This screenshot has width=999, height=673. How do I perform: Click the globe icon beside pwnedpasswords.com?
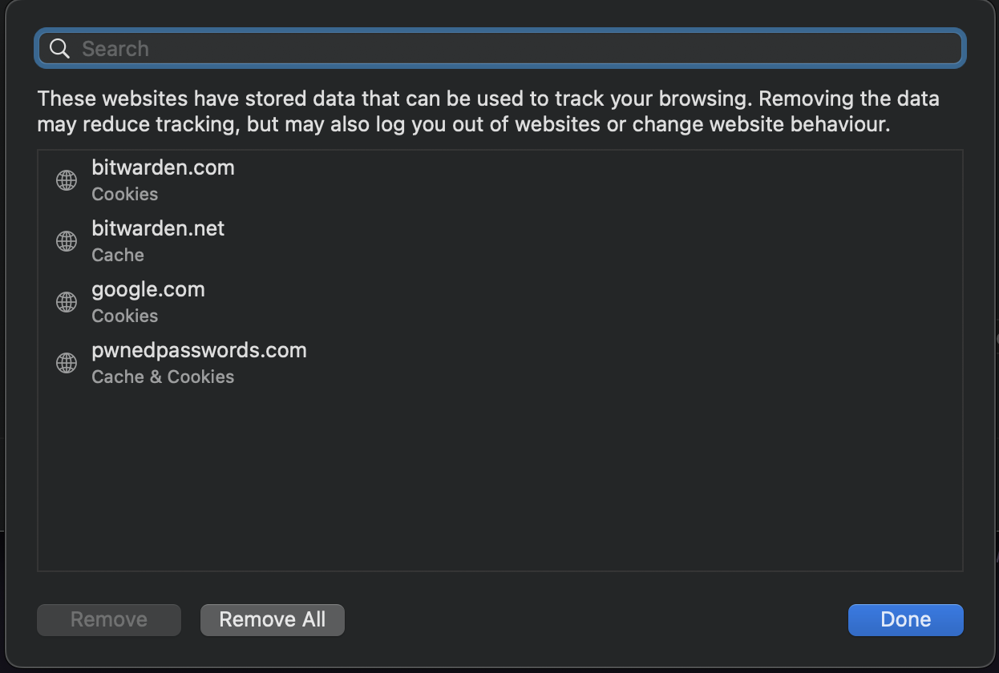67,363
